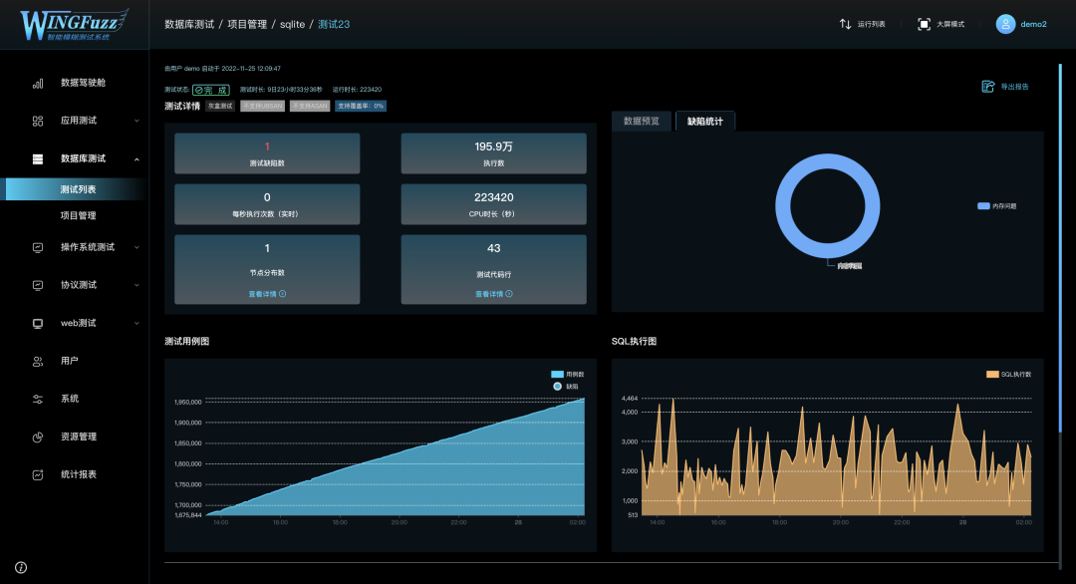Toggle the 内存问题 legend of donut chart

tap(997, 206)
